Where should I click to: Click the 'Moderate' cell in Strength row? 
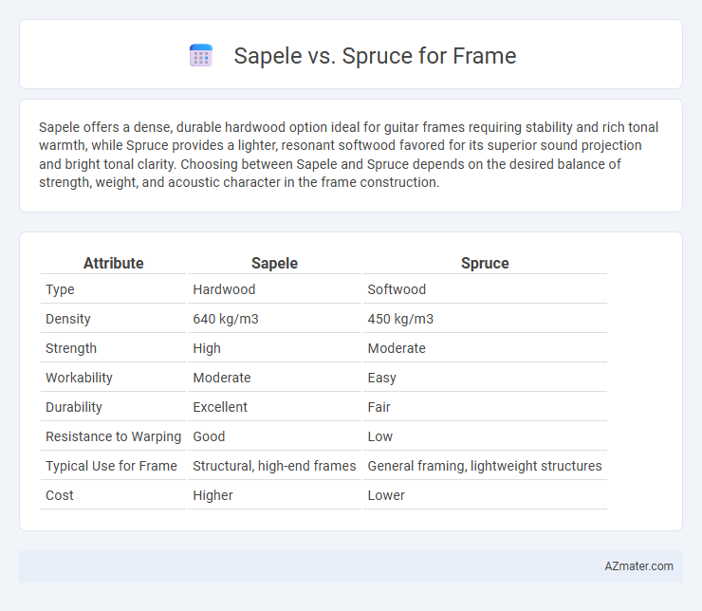397,348
